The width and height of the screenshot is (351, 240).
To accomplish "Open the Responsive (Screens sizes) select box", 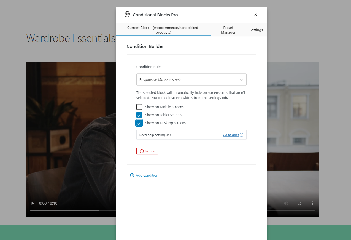I will point(186,80).
